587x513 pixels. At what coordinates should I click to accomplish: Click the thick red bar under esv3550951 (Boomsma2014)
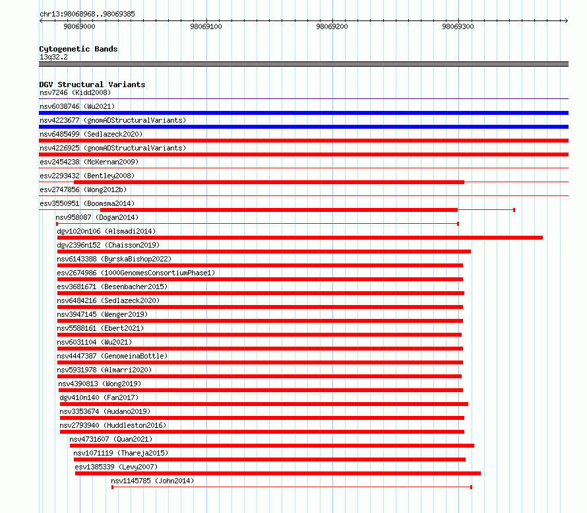click(279, 210)
